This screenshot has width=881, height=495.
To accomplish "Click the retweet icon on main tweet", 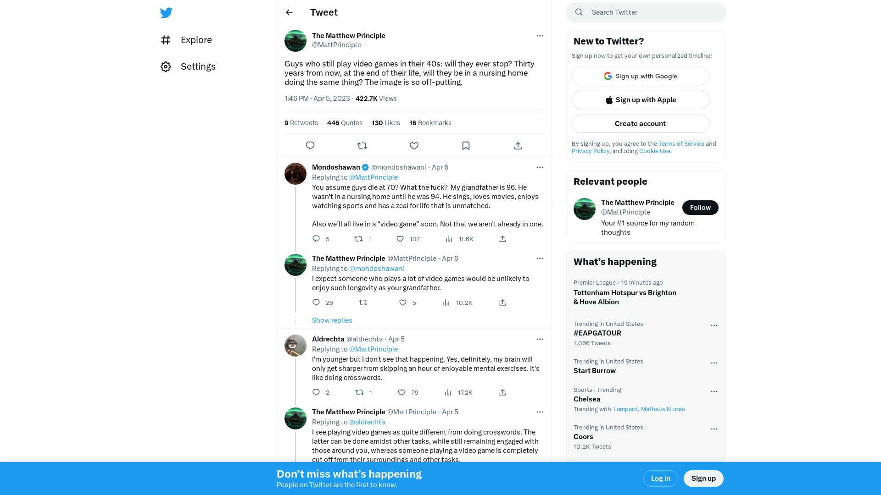I will point(362,146).
